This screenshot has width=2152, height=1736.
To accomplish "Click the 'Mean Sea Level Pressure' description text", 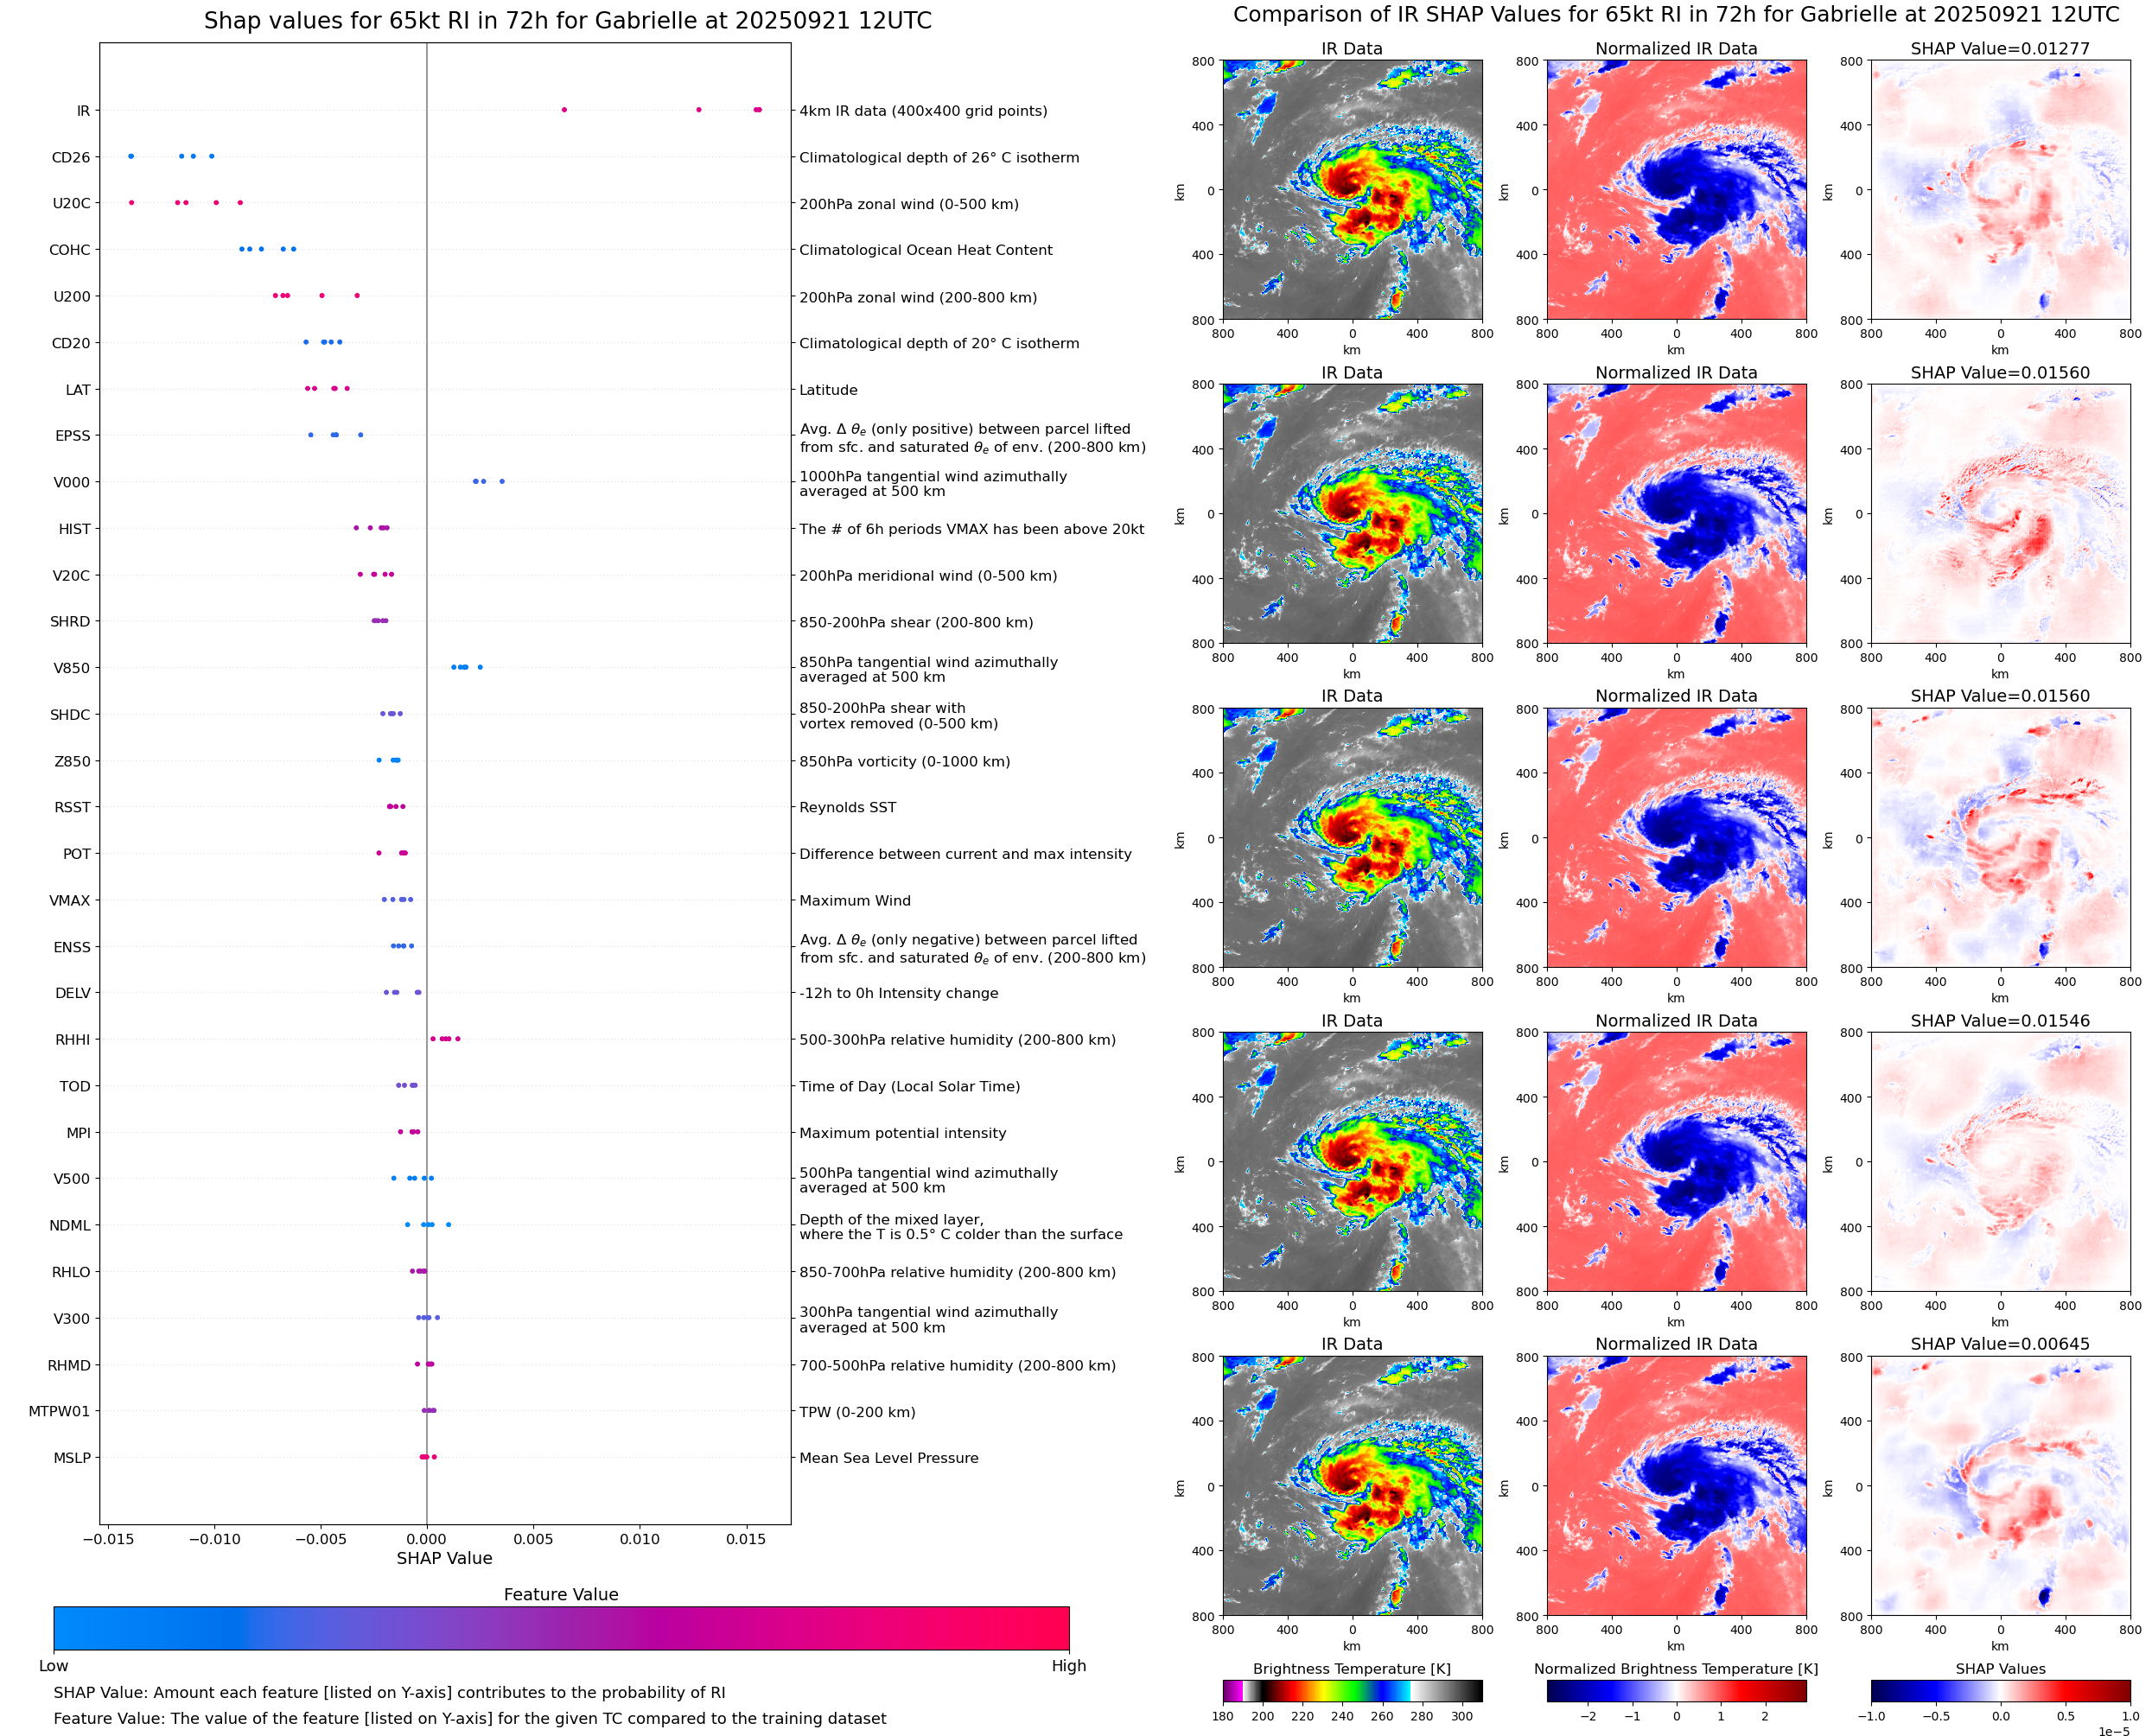I will (888, 1458).
